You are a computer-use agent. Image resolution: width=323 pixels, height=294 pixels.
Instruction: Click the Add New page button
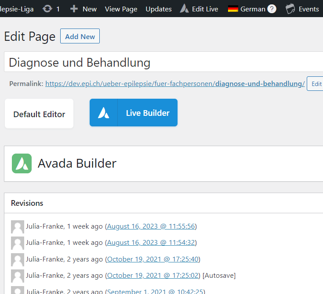point(80,36)
